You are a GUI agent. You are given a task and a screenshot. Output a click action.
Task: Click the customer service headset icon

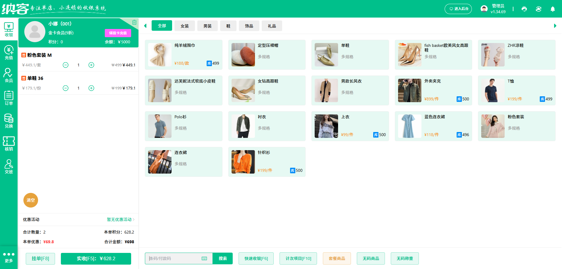click(x=524, y=9)
